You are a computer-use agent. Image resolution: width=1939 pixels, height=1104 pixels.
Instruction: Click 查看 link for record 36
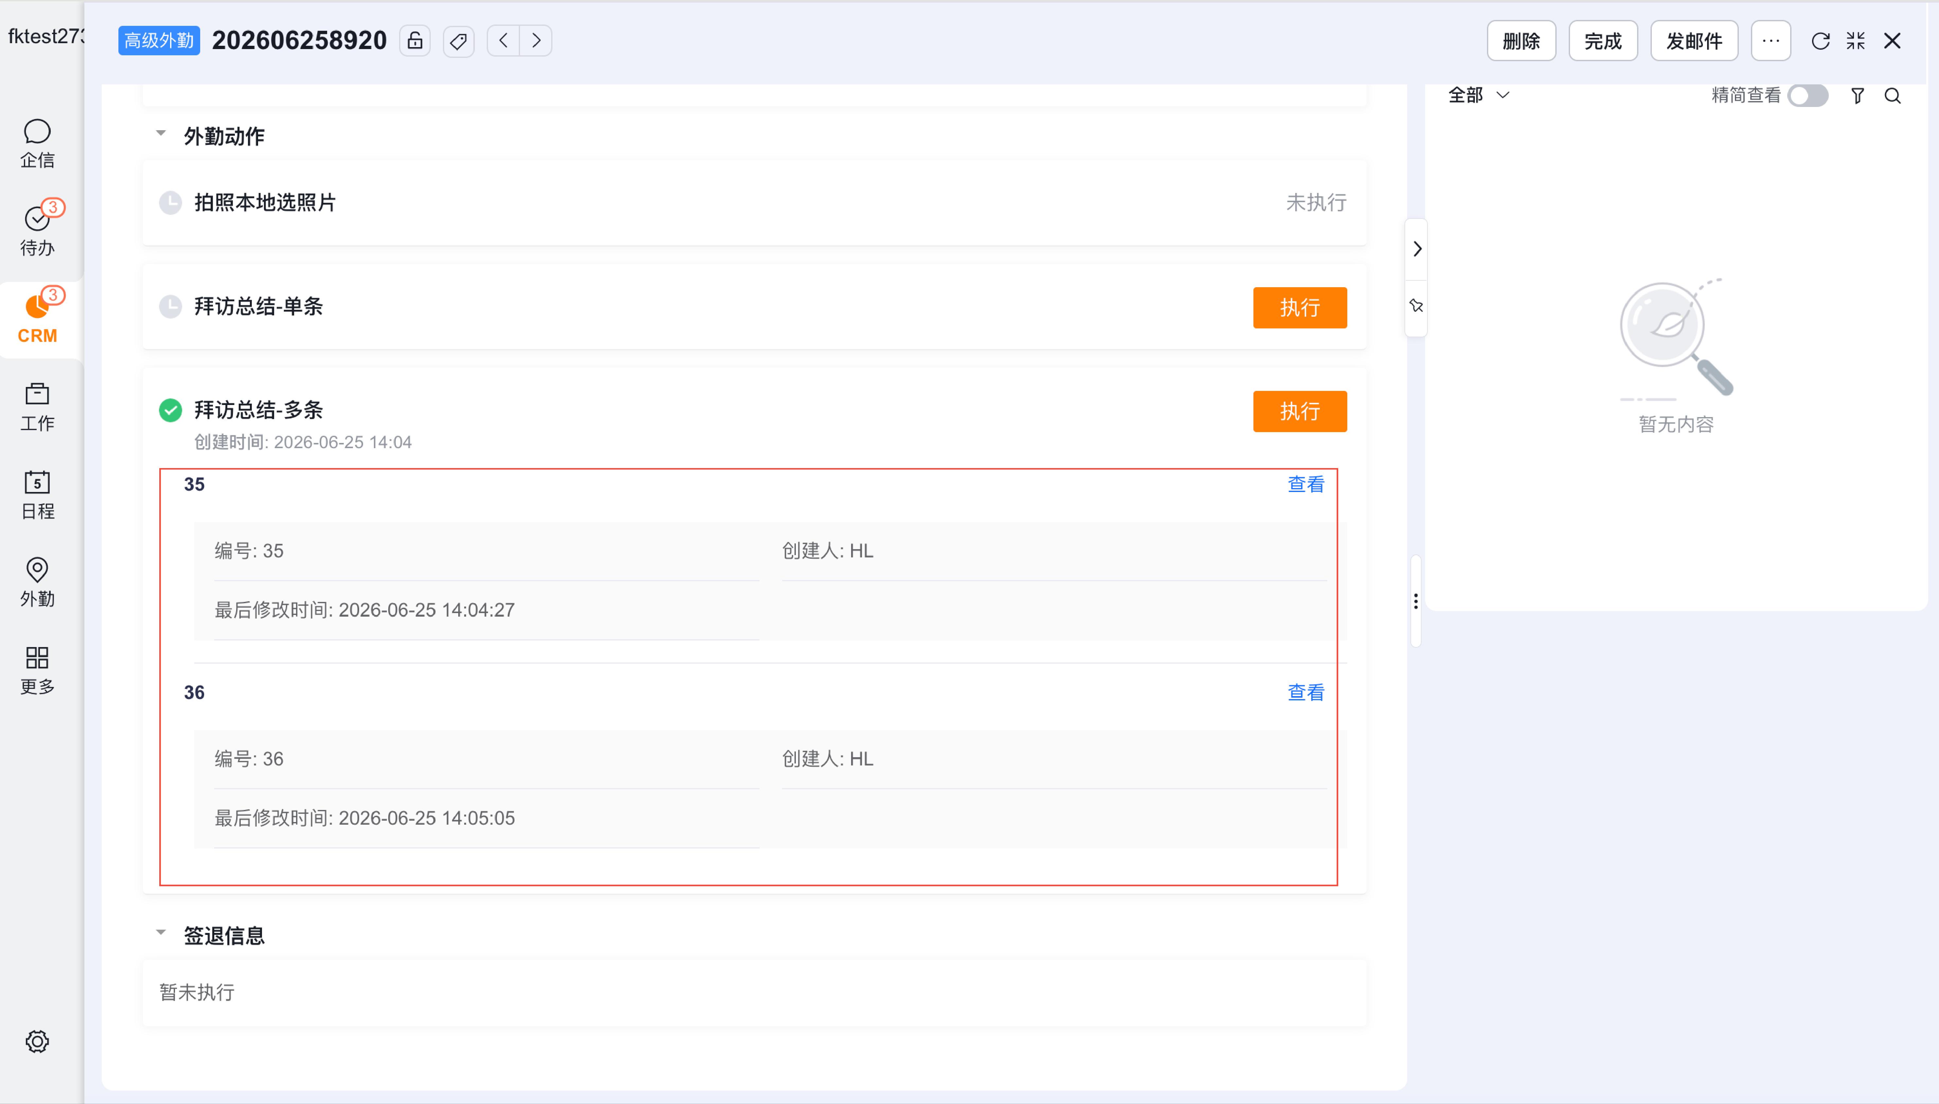tap(1305, 692)
